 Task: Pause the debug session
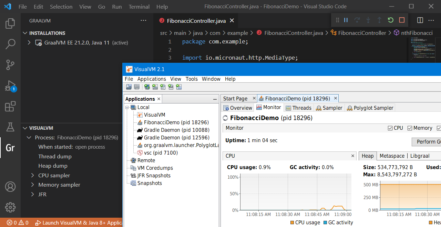click(346, 20)
